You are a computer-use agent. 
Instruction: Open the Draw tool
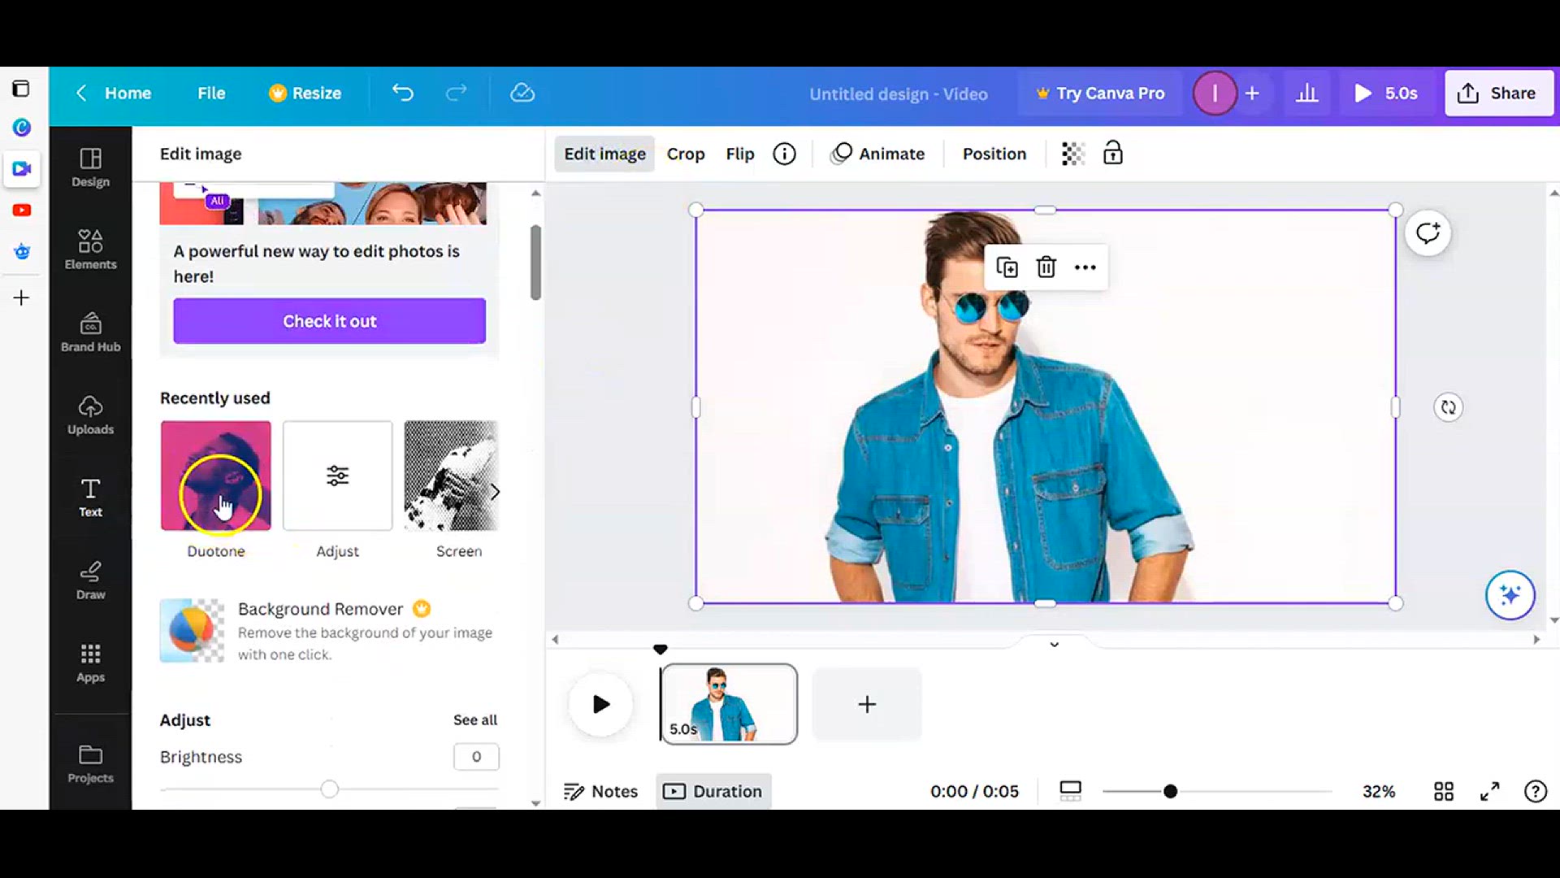pos(90,580)
